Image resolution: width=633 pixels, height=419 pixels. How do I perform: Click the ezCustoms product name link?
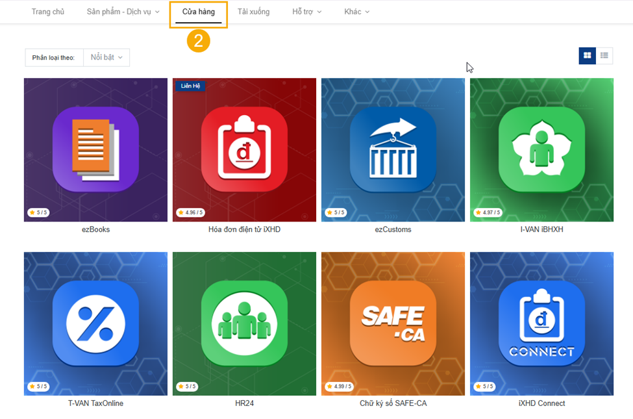[x=393, y=229]
